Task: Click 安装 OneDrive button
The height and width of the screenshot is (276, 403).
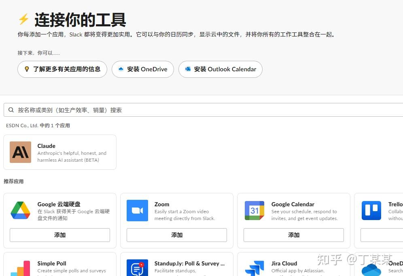Action: click(x=143, y=69)
